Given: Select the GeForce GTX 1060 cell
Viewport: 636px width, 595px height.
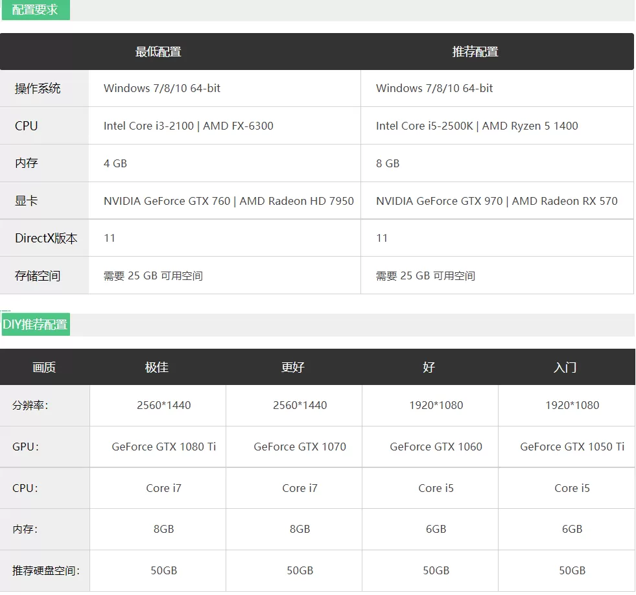Looking at the screenshot, I should [x=436, y=447].
